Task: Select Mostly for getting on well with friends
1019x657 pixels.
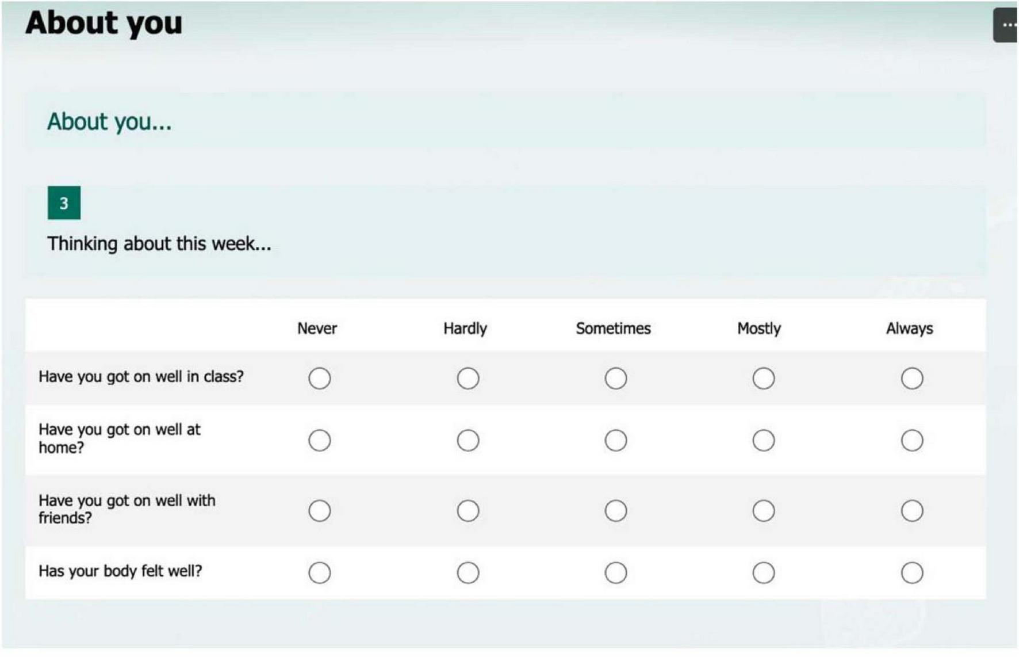Action: pyautogui.click(x=763, y=510)
